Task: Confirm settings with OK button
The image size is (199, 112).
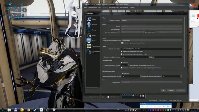Action: pyautogui.click(x=163, y=91)
